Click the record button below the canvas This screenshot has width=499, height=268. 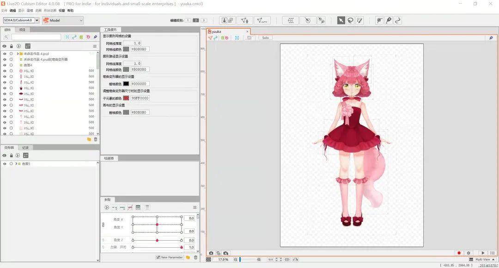pos(459,253)
